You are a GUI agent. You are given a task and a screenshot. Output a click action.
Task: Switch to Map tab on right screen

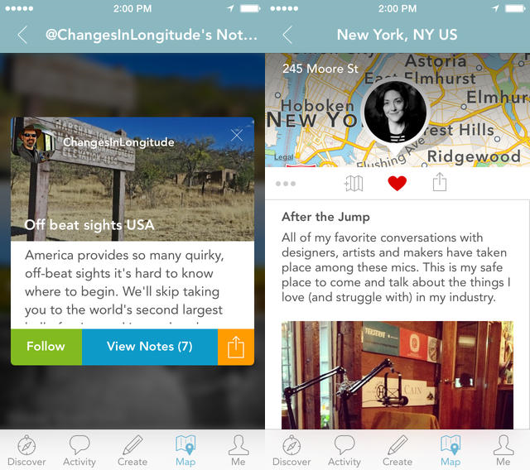pos(450,450)
